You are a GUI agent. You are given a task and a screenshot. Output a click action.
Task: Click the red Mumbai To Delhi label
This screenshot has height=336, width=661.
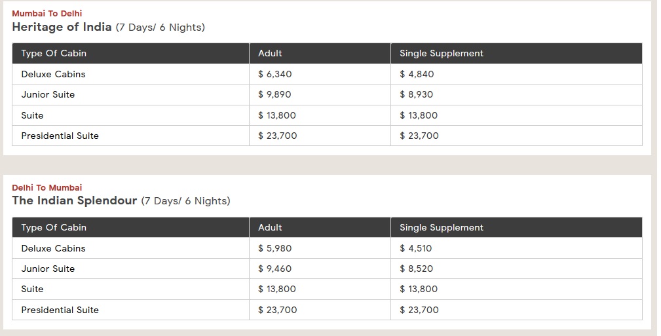coord(47,13)
